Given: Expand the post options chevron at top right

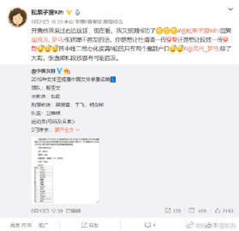Looking at the screenshot, I should tap(231, 9).
